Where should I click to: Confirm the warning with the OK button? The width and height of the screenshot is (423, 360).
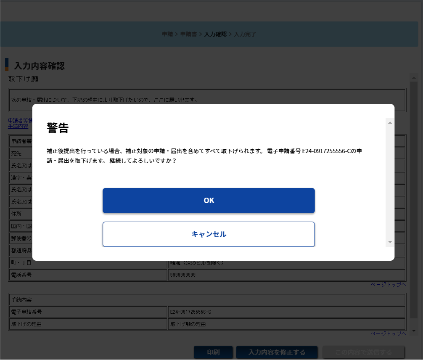point(209,201)
